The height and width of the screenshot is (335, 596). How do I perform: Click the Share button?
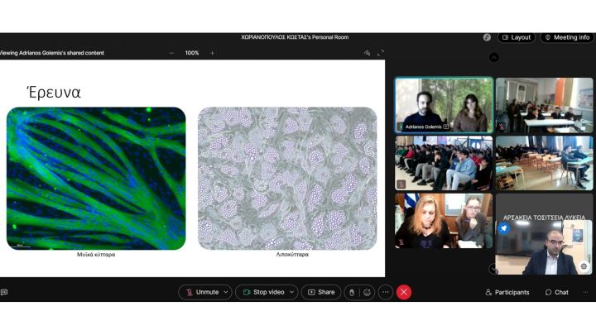pyautogui.click(x=321, y=292)
